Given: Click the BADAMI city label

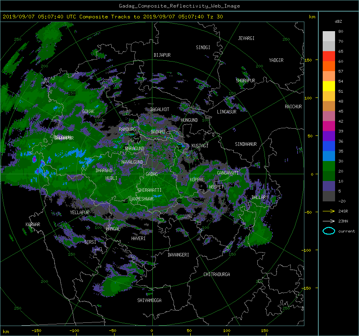Looking at the screenshot, I should point(158,132).
